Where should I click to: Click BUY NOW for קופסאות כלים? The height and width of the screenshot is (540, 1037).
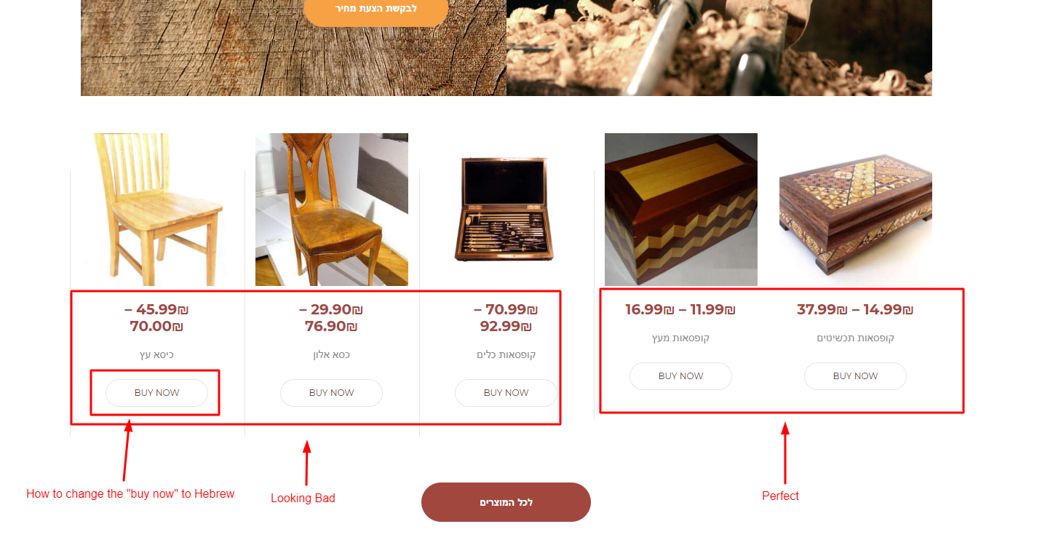click(506, 393)
